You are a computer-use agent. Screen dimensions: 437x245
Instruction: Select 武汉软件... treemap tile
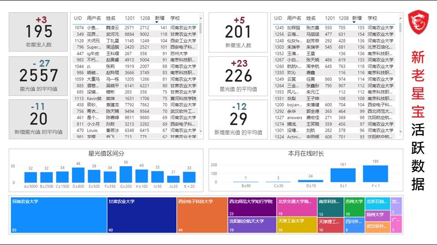click(x=377, y=227)
